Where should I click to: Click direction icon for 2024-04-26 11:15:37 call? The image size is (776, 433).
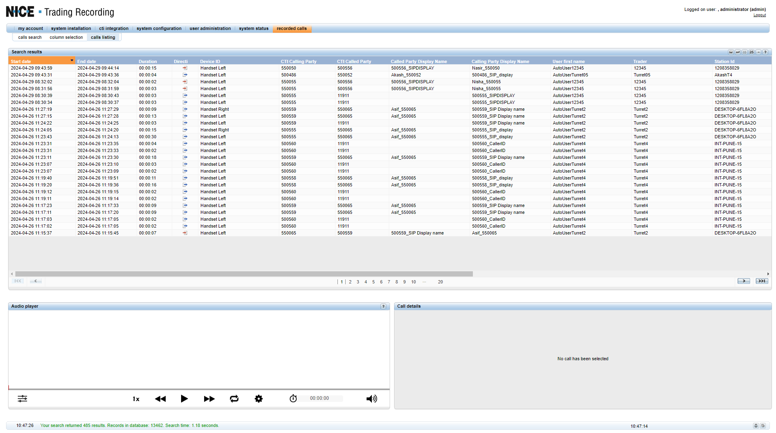click(x=185, y=233)
